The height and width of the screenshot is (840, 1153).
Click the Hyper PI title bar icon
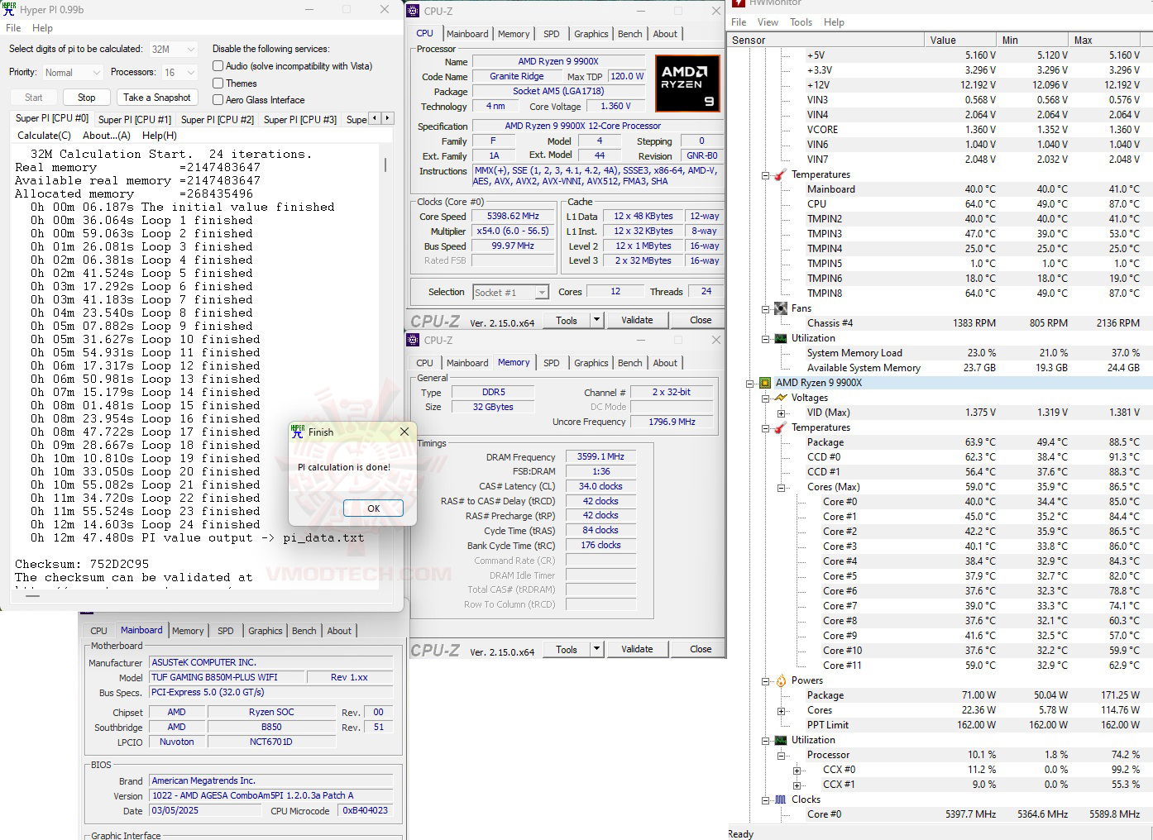click(9, 9)
